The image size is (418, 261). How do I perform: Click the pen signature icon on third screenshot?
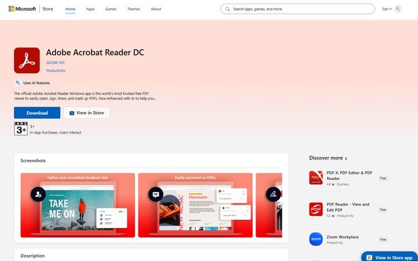tap(273, 194)
